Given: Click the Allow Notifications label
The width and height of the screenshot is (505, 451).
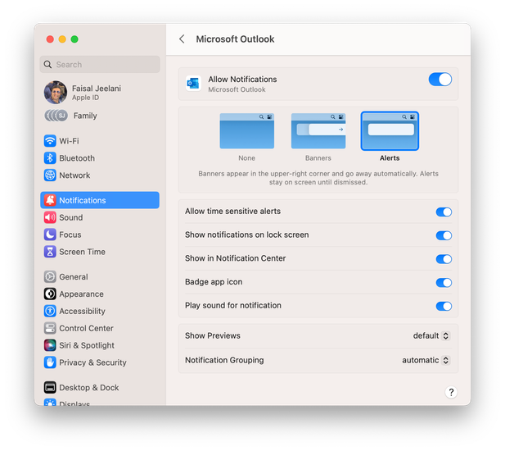Looking at the screenshot, I should click(x=242, y=80).
